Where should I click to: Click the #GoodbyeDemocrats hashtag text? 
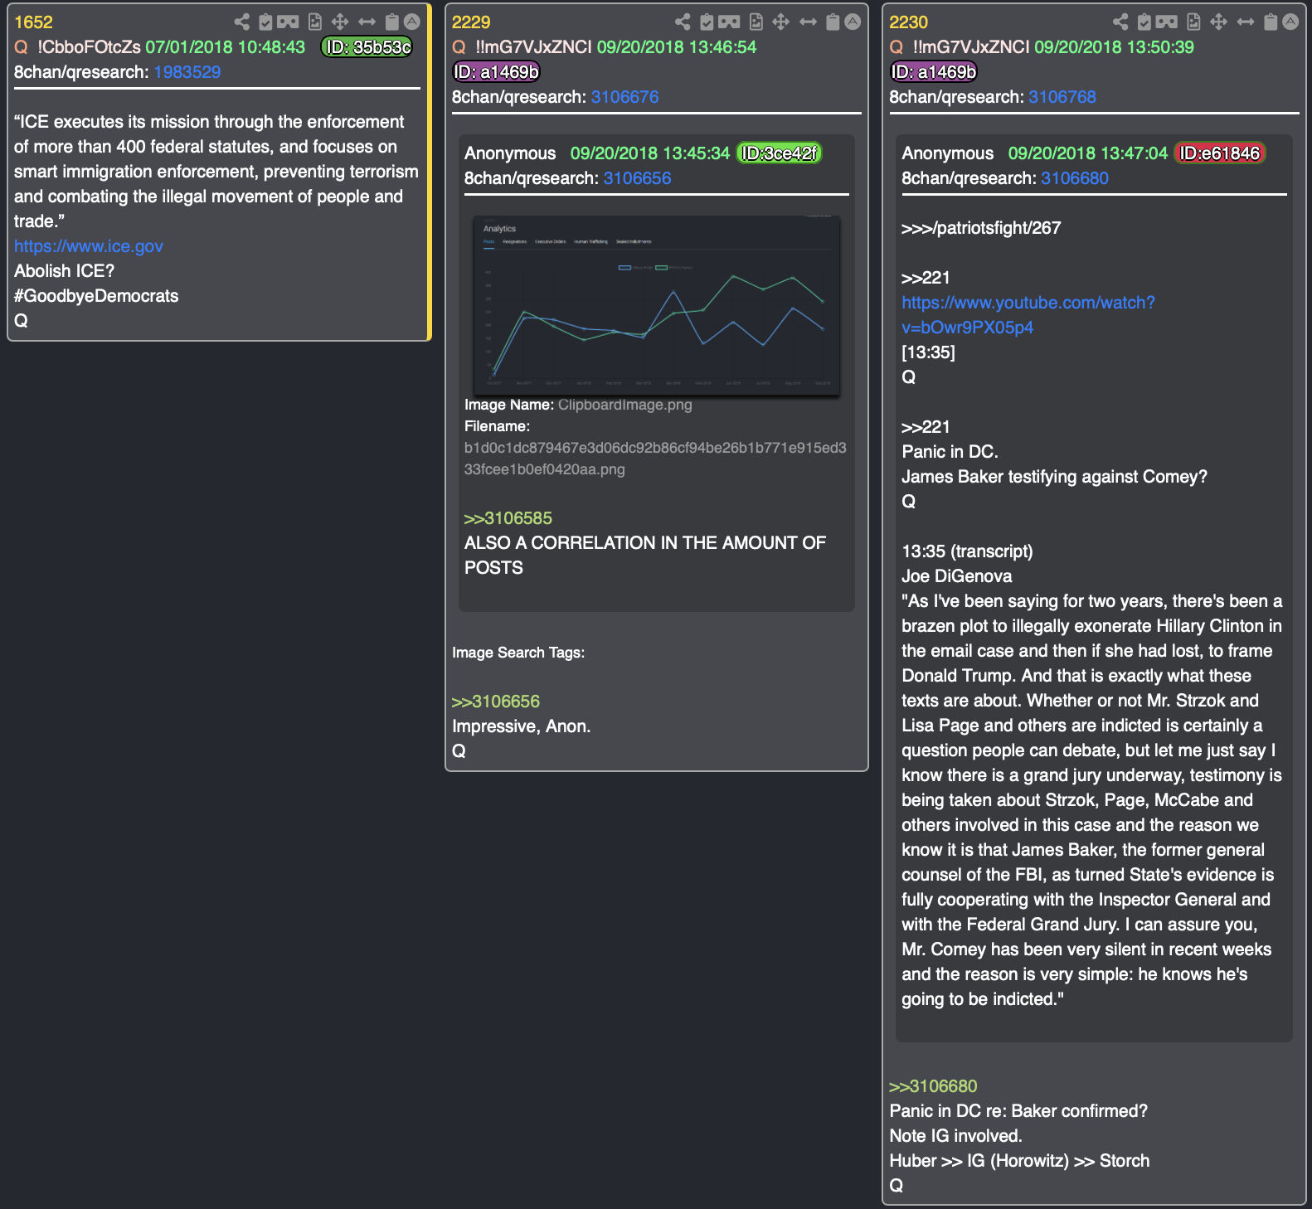[96, 296]
